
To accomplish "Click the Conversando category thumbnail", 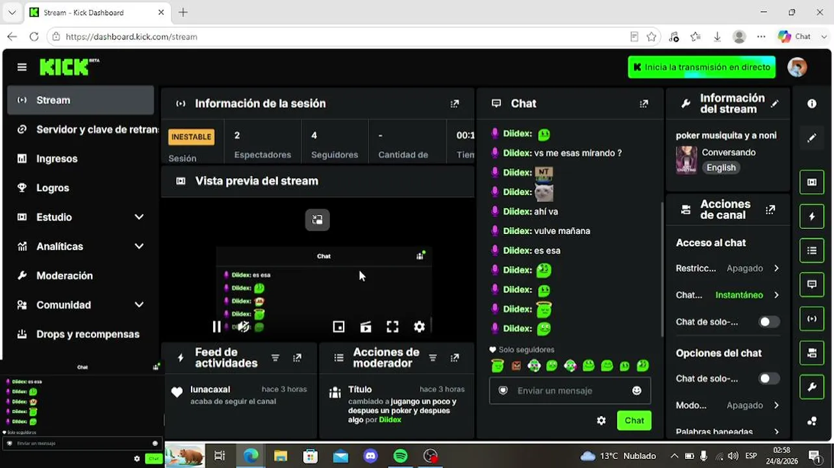I will click(687, 160).
